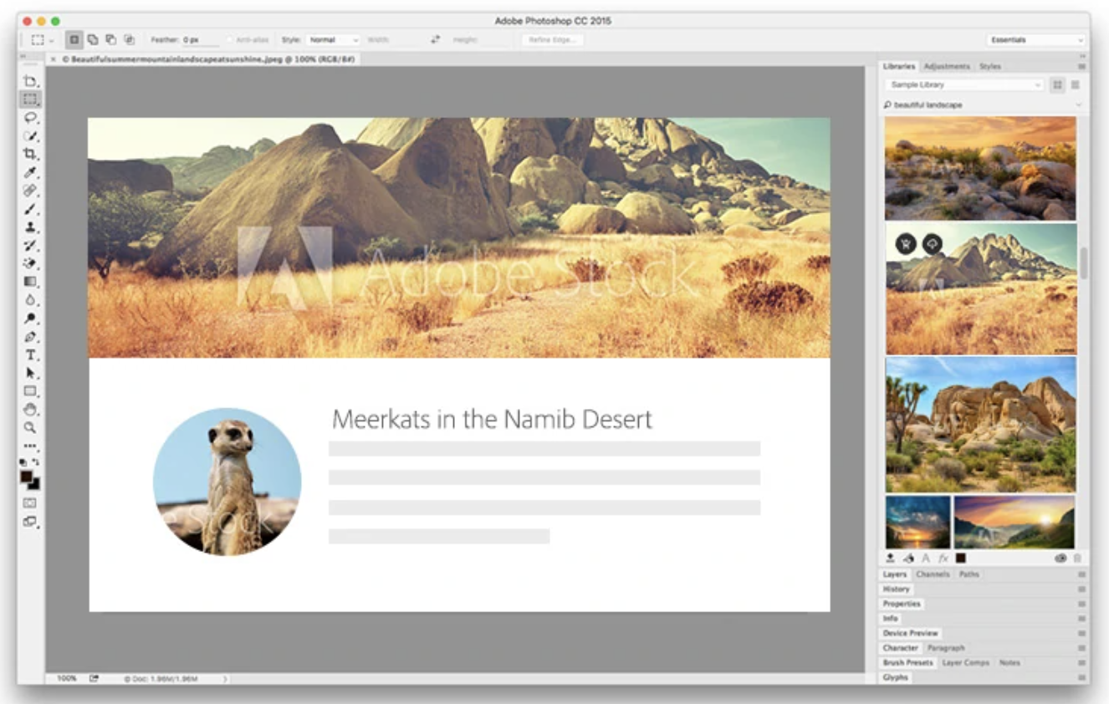Click the foreground color swatch in toolbar

tap(27, 477)
